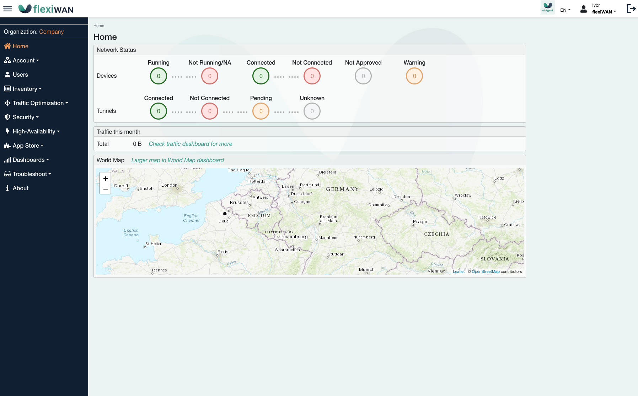Click the logout arrow icon
The height and width of the screenshot is (396, 638).
(x=631, y=9)
